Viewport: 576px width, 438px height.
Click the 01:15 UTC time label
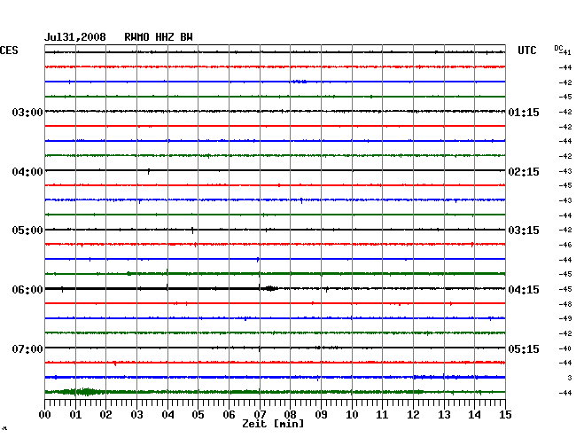tap(524, 112)
